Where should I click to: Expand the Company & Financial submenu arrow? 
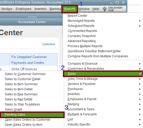[140, 64]
